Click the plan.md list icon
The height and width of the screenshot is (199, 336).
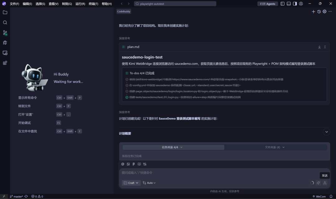(124, 47)
